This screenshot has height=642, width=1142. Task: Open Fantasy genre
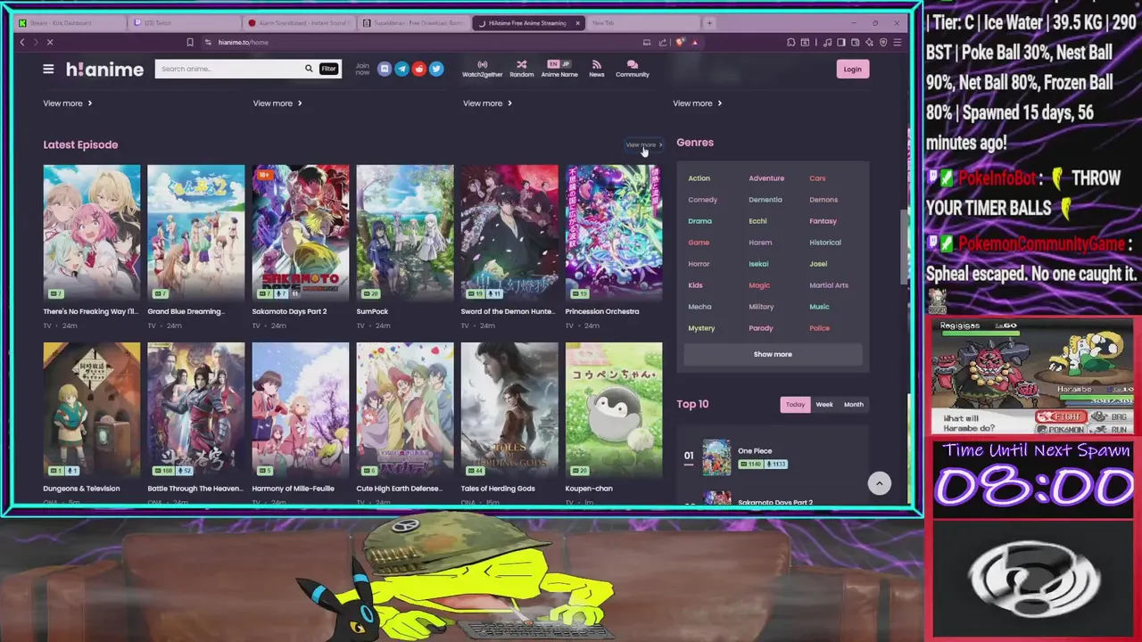point(823,221)
